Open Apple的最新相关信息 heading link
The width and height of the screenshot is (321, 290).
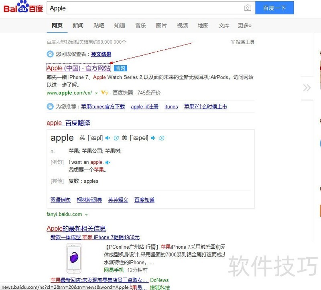tap(76, 228)
